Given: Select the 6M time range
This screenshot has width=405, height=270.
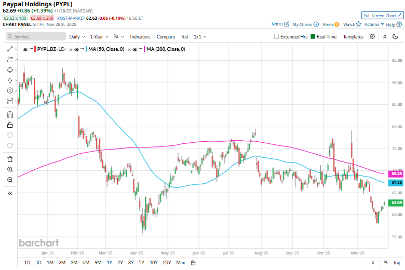Looking at the screenshot, I should [86, 263].
